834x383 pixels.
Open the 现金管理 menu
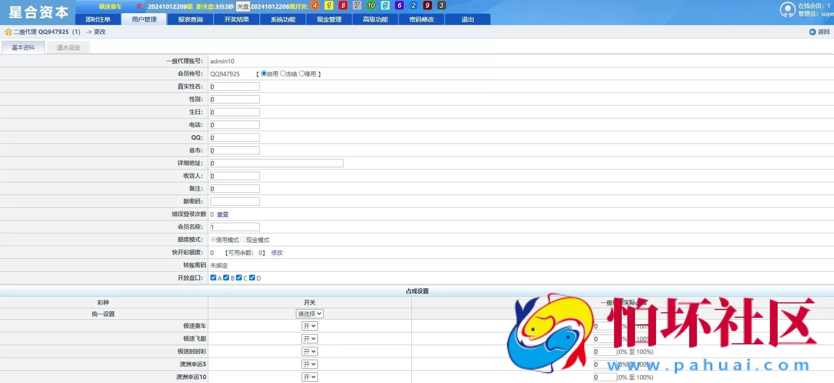pyautogui.click(x=329, y=19)
